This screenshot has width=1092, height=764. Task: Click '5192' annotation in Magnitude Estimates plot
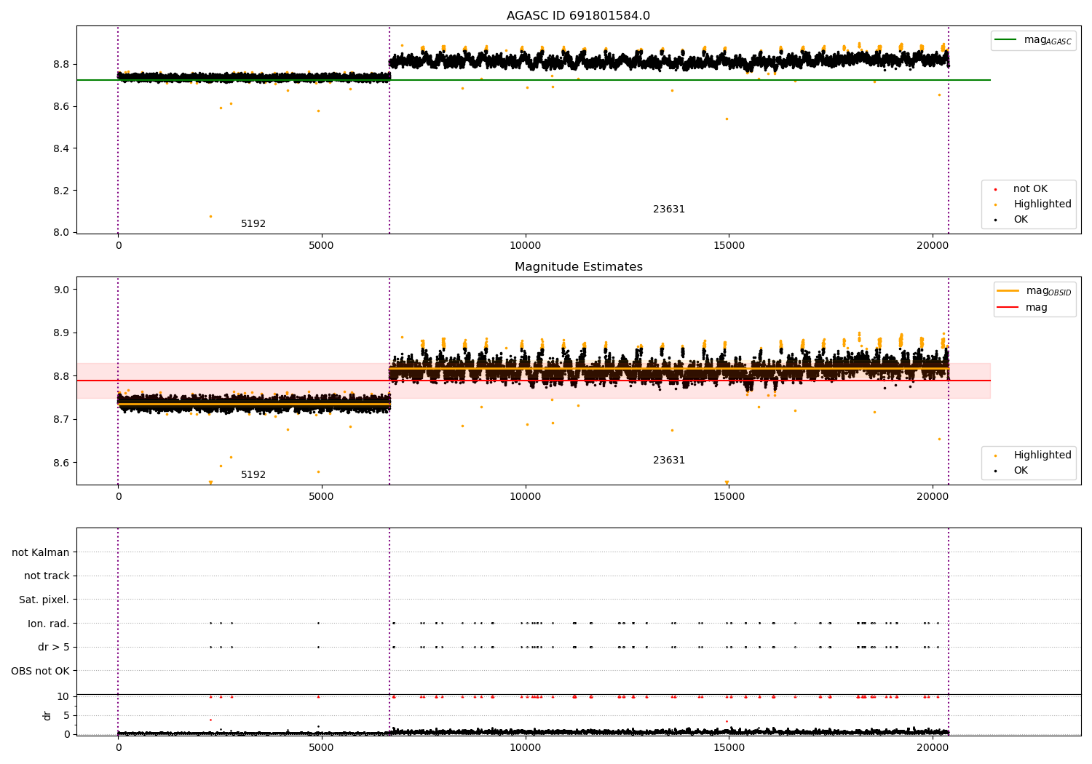click(x=253, y=475)
